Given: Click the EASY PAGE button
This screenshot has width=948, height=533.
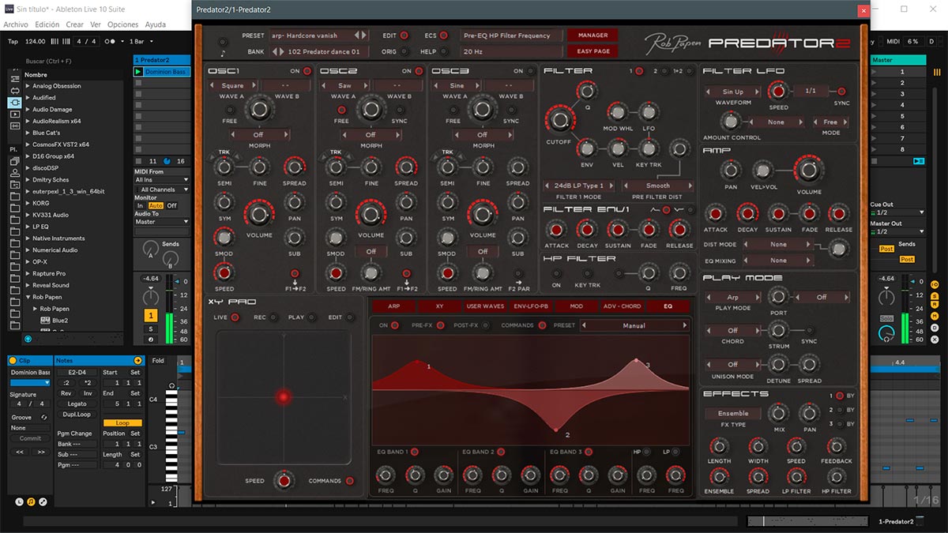Looking at the screenshot, I should coord(592,51).
